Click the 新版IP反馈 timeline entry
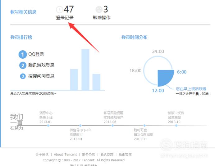Screen dimensions: 215x166 tap(176, 117)
